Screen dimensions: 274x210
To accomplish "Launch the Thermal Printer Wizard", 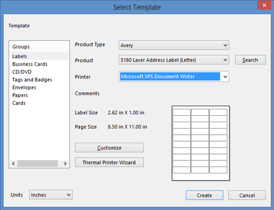I will pyautogui.click(x=109, y=162).
